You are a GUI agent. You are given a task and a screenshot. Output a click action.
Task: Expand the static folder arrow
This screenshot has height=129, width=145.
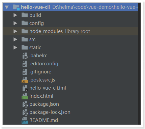(x=15, y=47)
